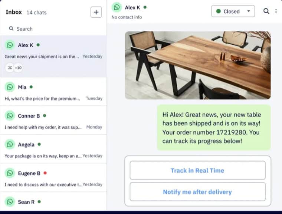Click Track in Real Time button

tap(197, 170)
